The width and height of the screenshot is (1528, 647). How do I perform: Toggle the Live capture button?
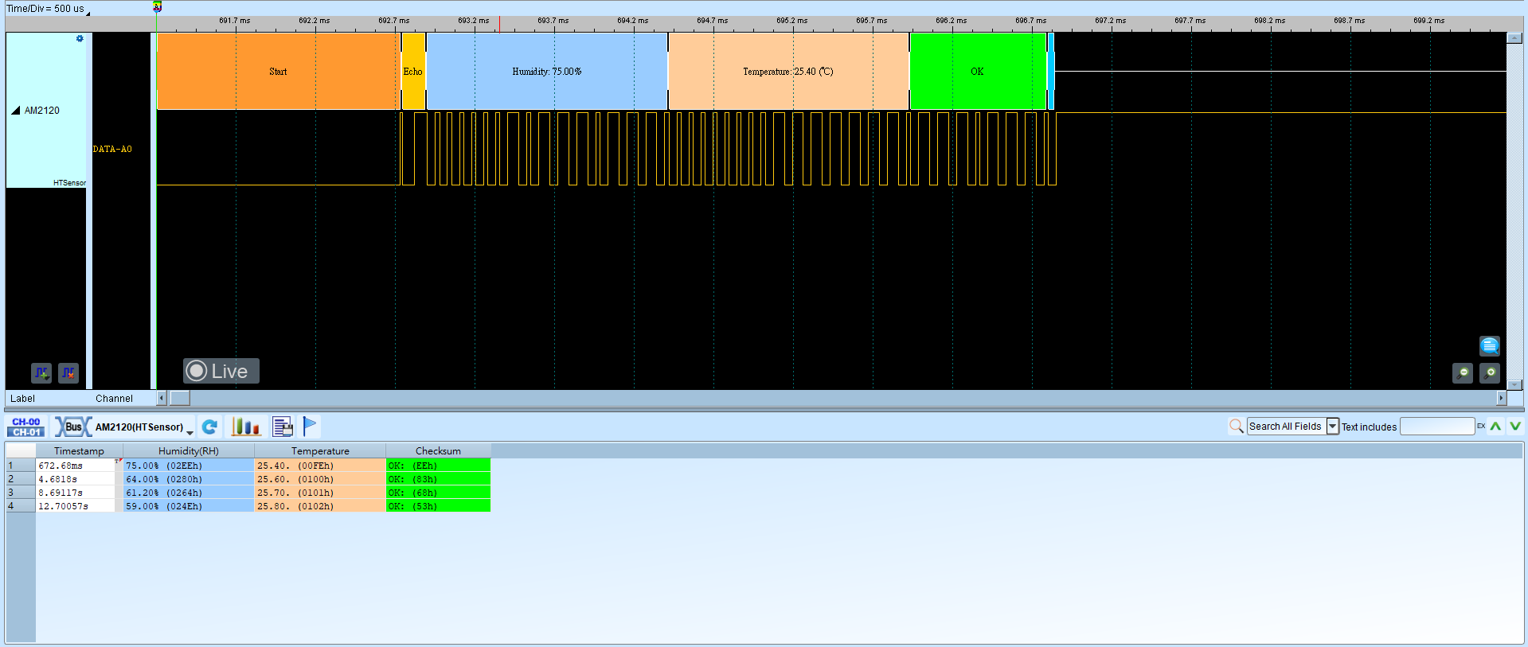(x=221, y=371)
